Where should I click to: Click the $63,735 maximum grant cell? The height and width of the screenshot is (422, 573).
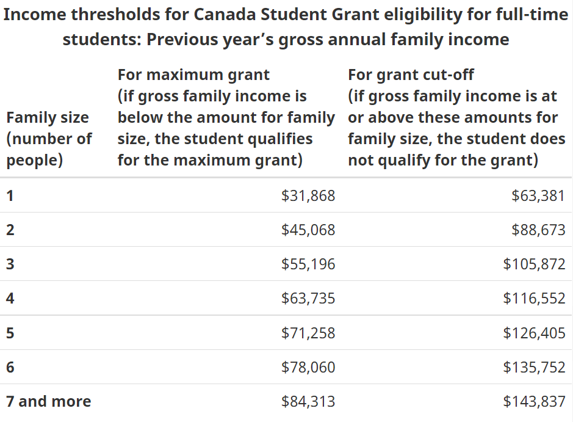(308, 299)
